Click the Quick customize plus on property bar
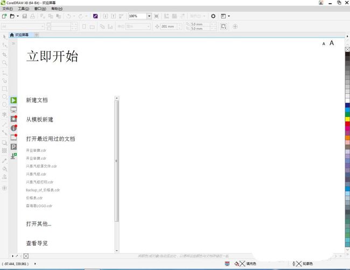 coord(235,26)
